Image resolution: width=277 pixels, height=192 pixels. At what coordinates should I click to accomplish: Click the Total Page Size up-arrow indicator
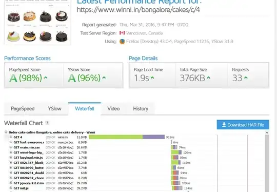point(208,78)
